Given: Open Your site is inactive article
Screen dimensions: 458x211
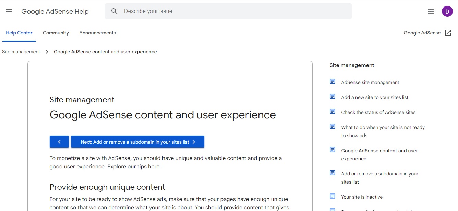Looking at the screenshot, I should [x=362, y=197].
